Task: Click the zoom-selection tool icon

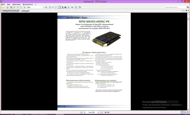Action: (68, 7)
